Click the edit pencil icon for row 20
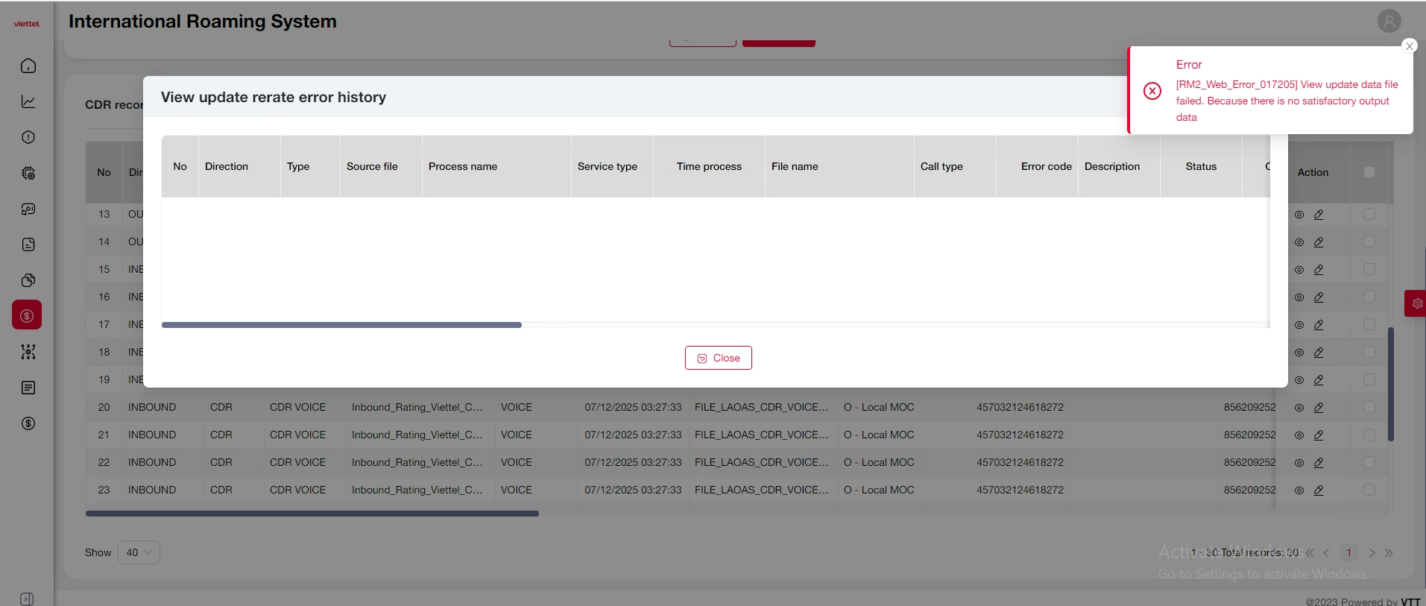 click(1318, 408)
